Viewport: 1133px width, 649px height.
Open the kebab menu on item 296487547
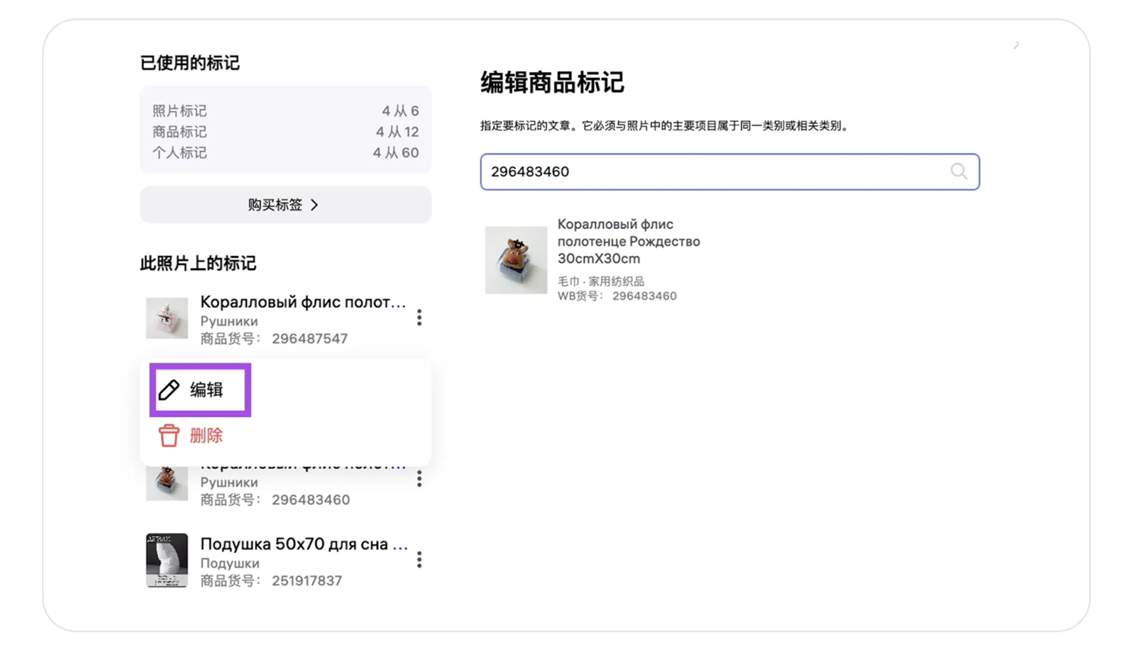(419, 319)
